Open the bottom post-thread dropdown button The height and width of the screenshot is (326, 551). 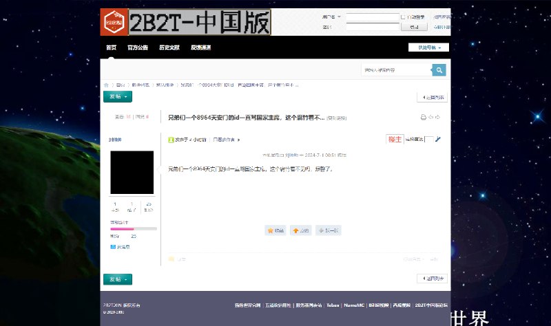point(118,279)
